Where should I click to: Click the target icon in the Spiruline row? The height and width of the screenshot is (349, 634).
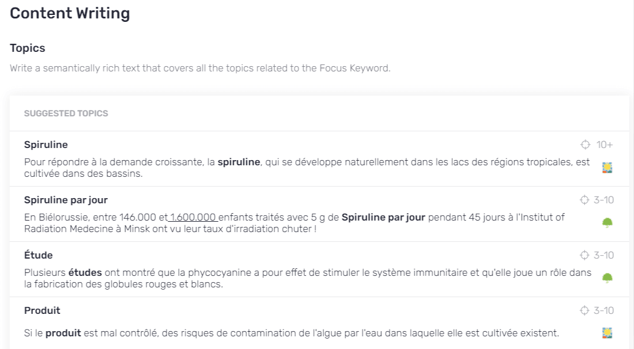click(586, 145)
